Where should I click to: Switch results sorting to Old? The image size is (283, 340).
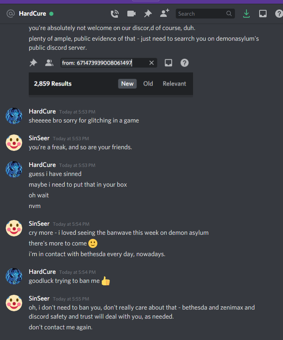tap(148, 84)
